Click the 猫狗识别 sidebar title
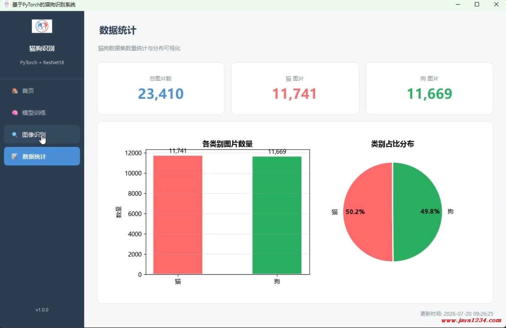The image size is (506, 328). pyautogui.click(x=42, y=48)
